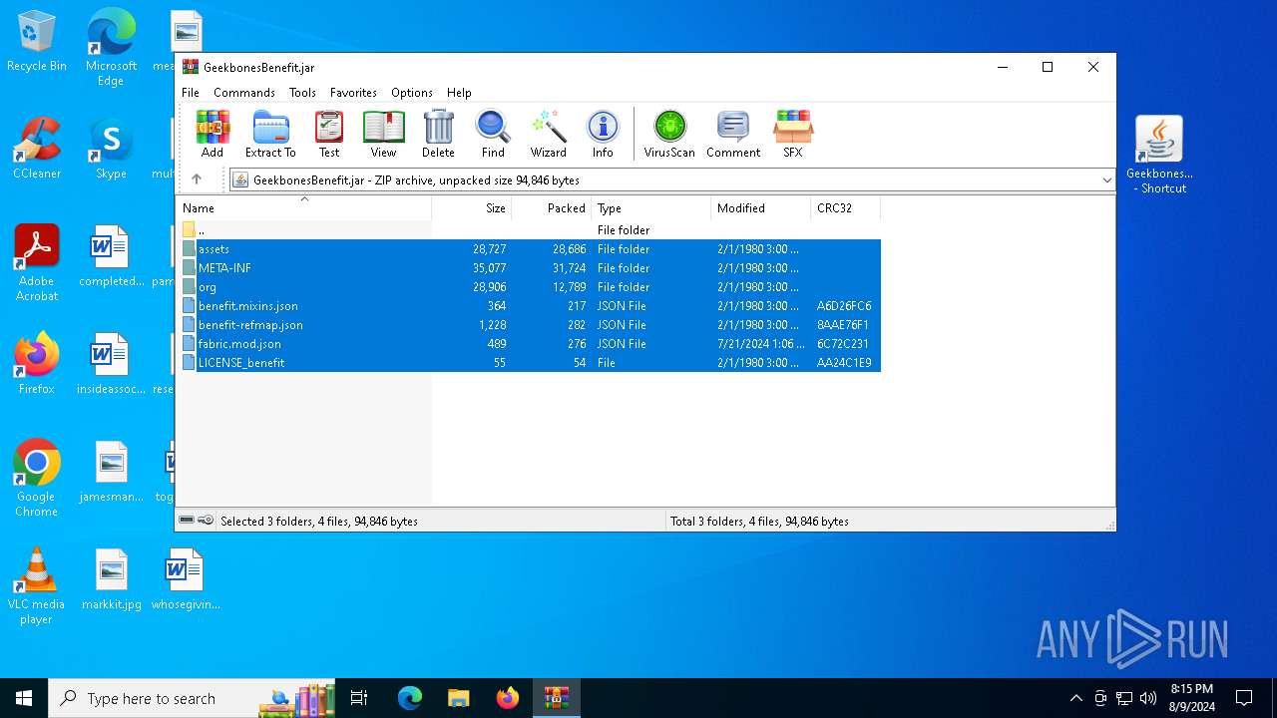Click the Delete trash can icon
This screenshot has width=1277, height=718.
438,134
